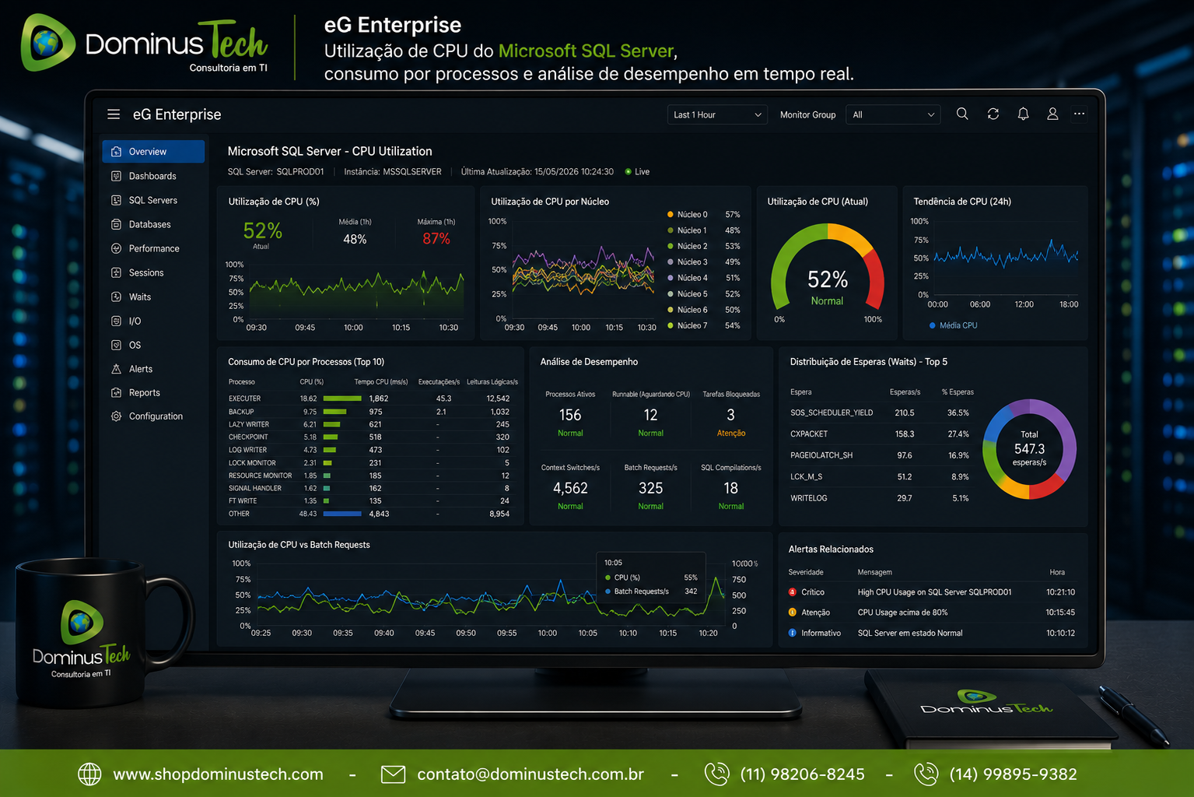The width and height of the screenshot is (1194, 797).
Task: Click the Performance sidebar icon
Action: click(x=116, y=248)
